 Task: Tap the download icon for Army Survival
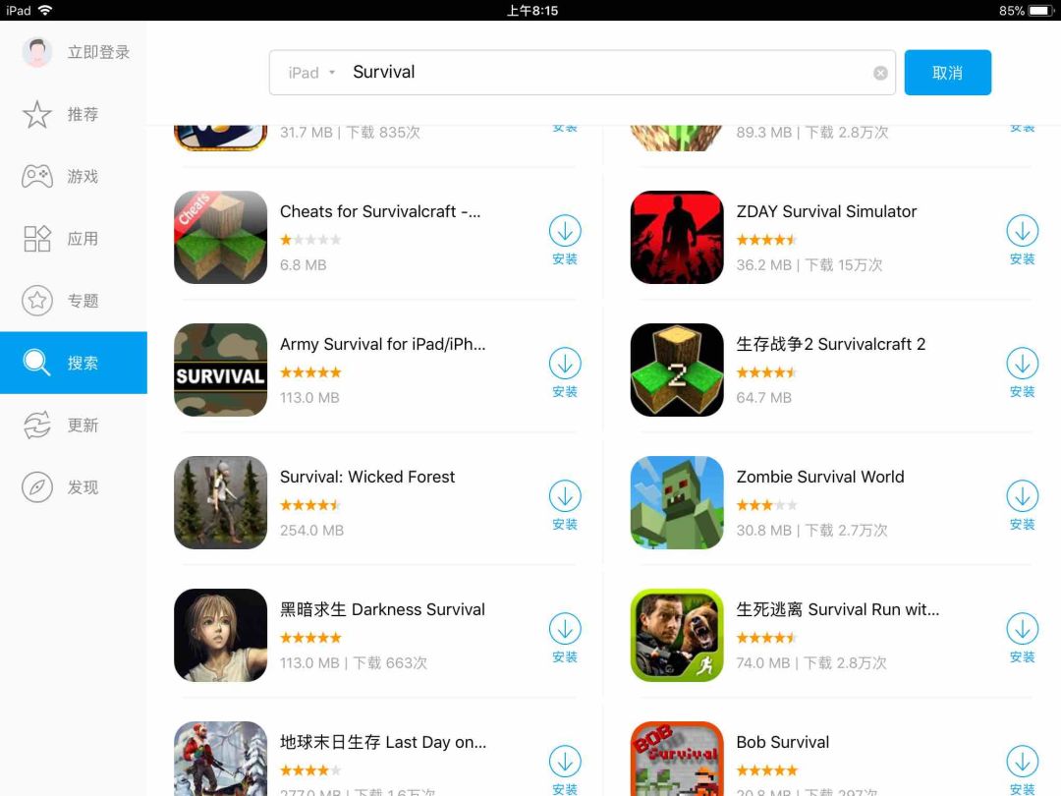564,364
